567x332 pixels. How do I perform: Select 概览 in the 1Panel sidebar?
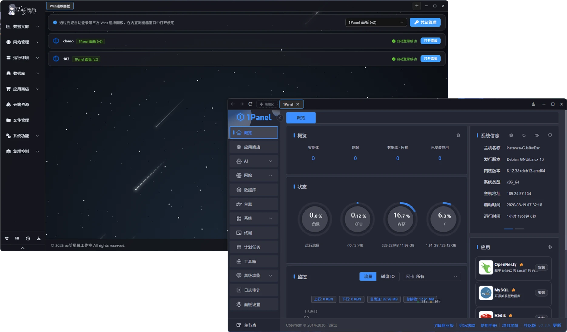[x=254, y=132]
